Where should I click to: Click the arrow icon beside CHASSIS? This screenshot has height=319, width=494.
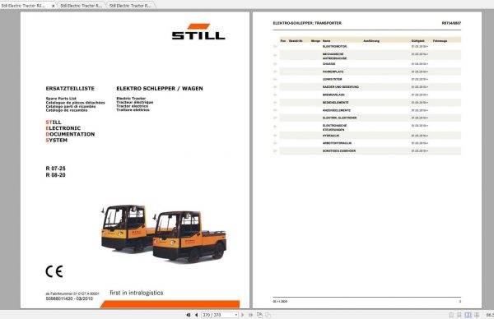[x=275, y=64]
